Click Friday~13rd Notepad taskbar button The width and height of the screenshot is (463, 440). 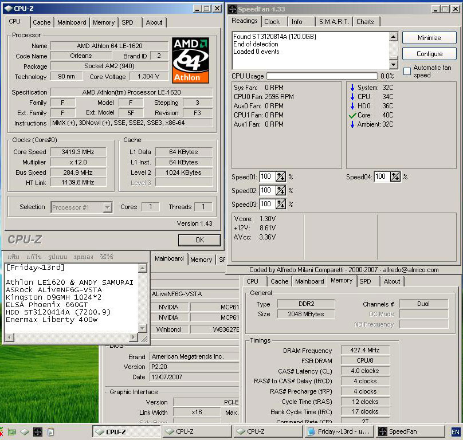[x=339, y=432]
